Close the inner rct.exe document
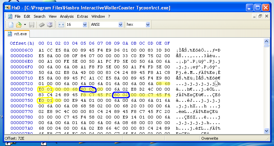 coord(266,16)
